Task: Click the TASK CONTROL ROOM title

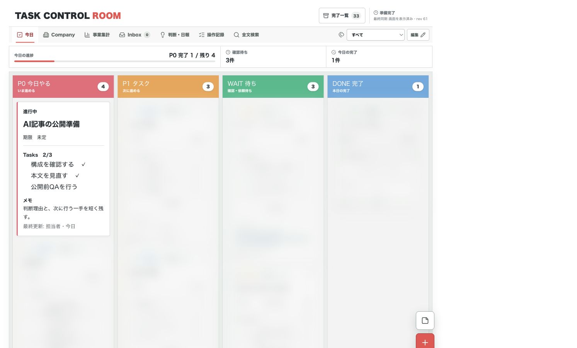Action: click(x=68, y=16)
